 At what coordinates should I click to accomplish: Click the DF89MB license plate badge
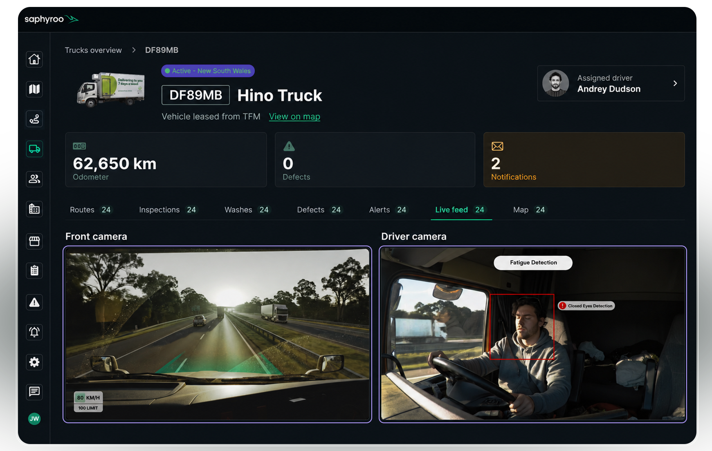[195, 95]
